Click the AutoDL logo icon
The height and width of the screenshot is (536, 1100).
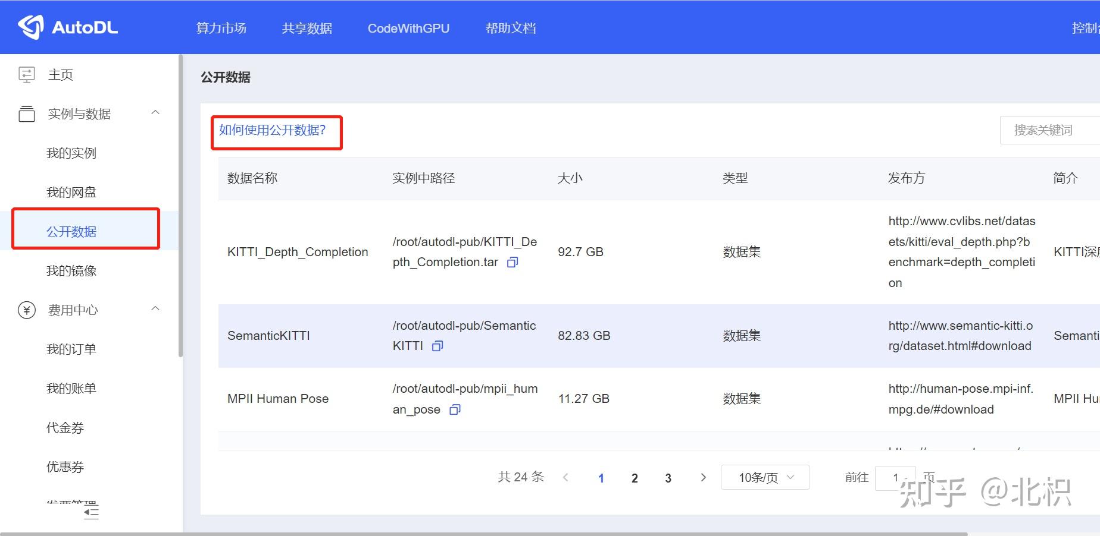31,26
